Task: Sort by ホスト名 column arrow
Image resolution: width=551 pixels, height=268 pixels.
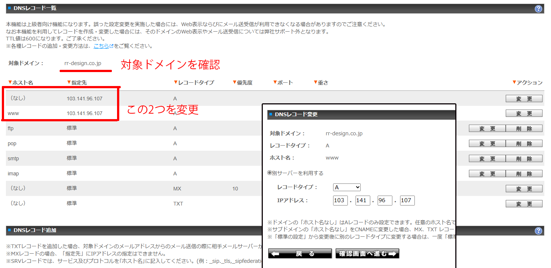Action: coord(10,82)
